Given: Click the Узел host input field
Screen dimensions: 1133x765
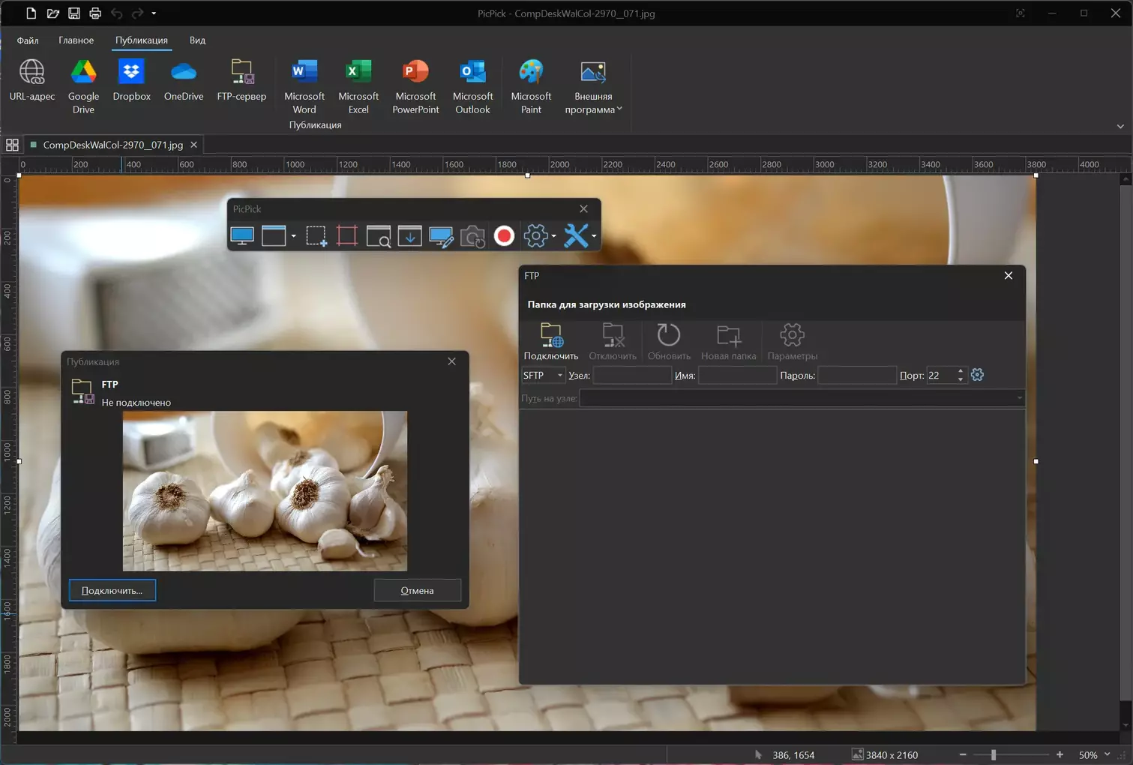Looking at the screenshot, I should [x=631, y=376].
